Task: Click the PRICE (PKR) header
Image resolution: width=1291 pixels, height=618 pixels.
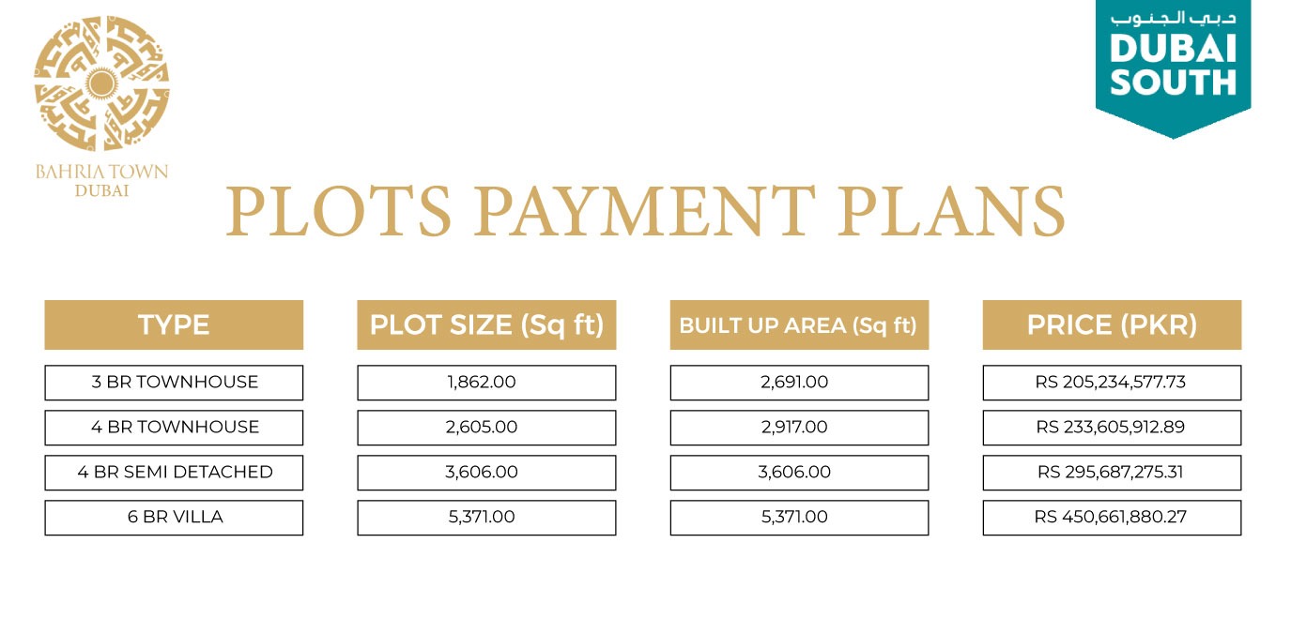Action: (1112, 324)
